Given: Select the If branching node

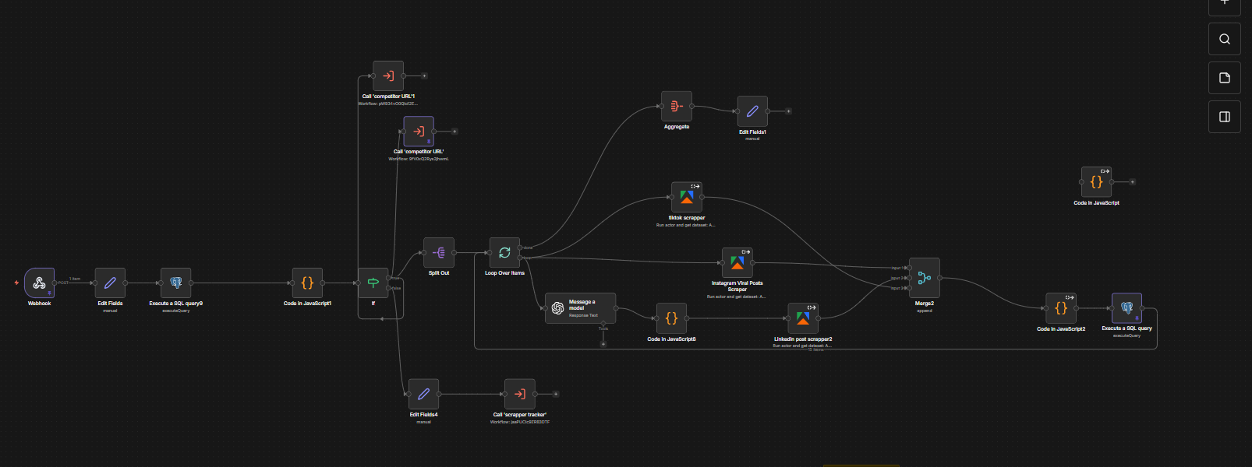Looking at the screenshot, I should tap(373, 283).
